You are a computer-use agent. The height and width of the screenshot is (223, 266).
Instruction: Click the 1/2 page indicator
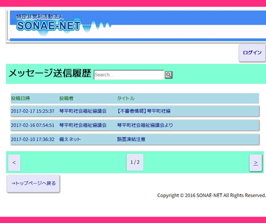tap(135, 162)
